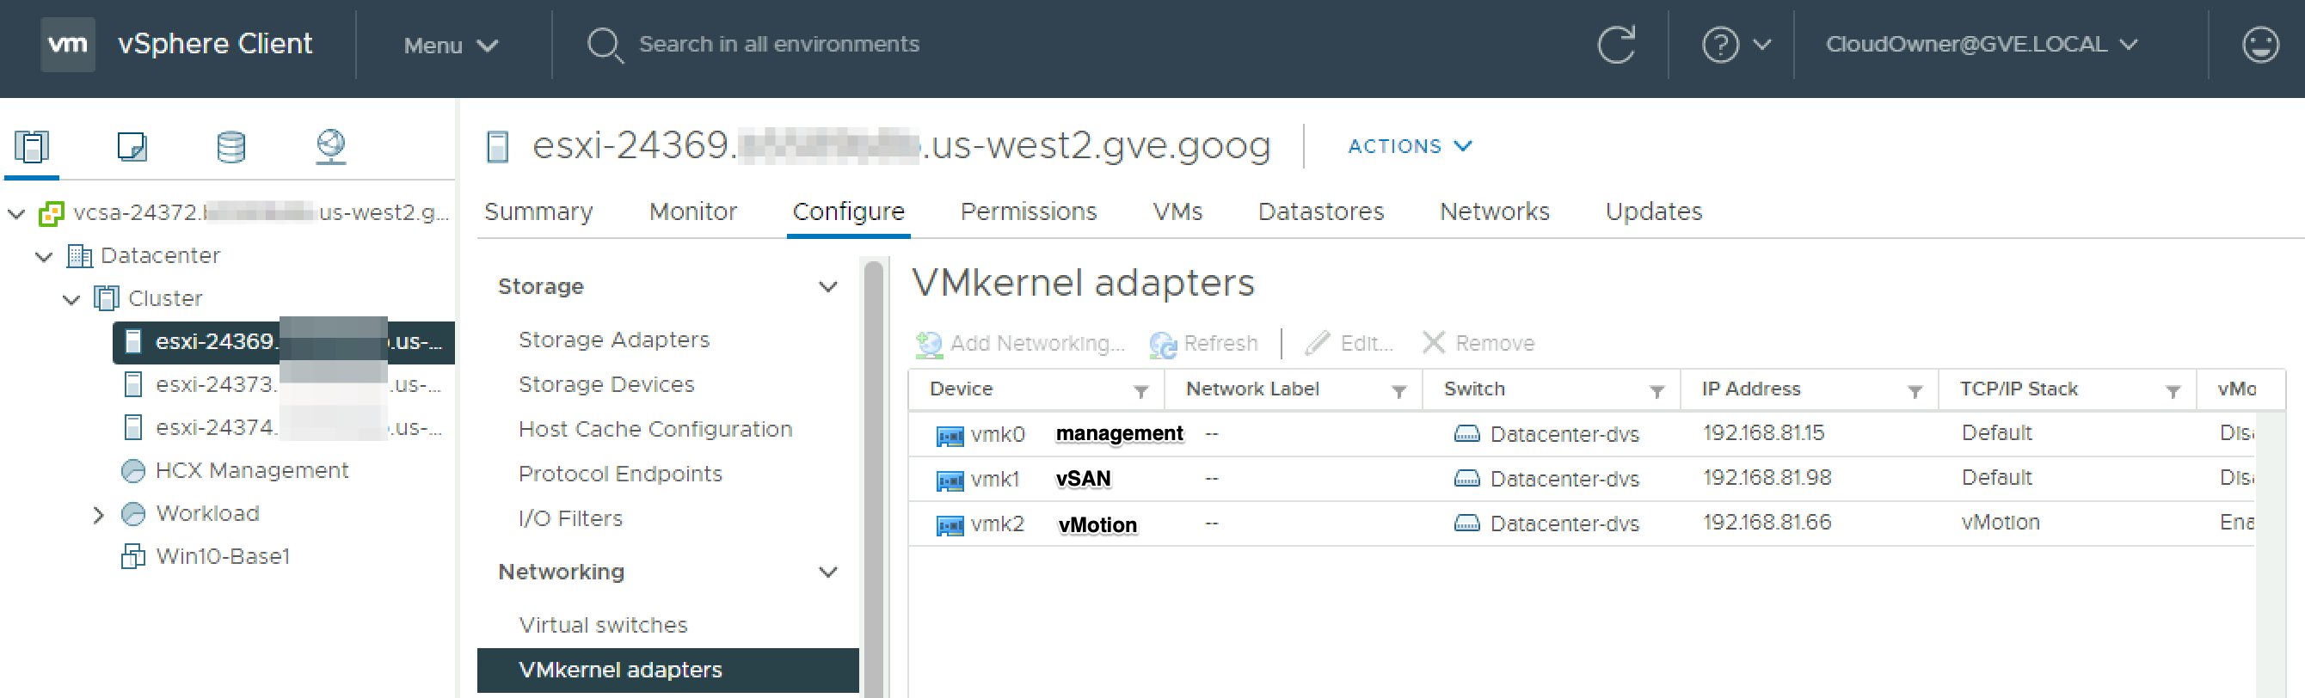2305x698 pixels.
Task: Open the ACTIONS menu for the host
Action: (1410, 146)
